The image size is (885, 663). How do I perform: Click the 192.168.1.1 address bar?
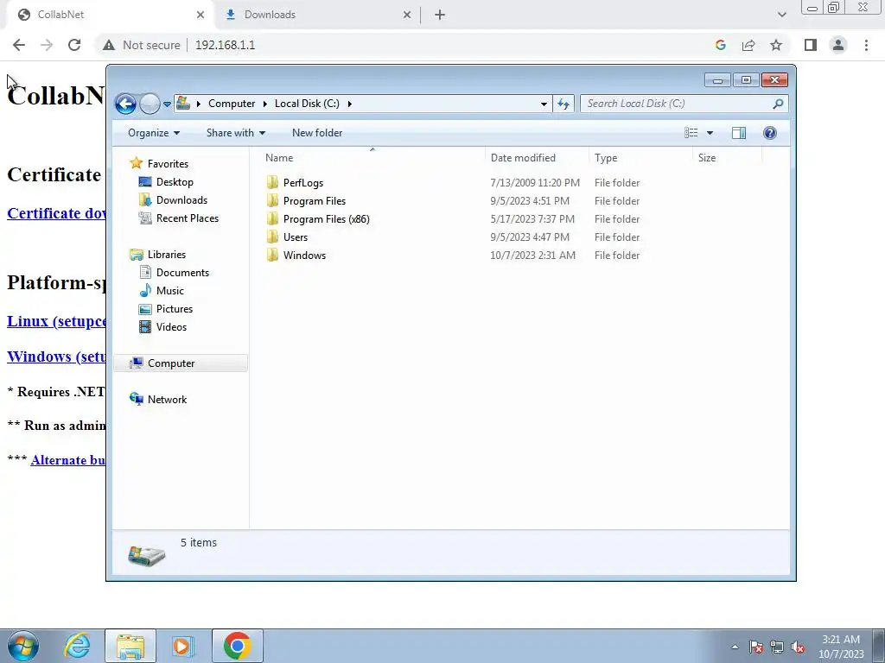(226, 45)
